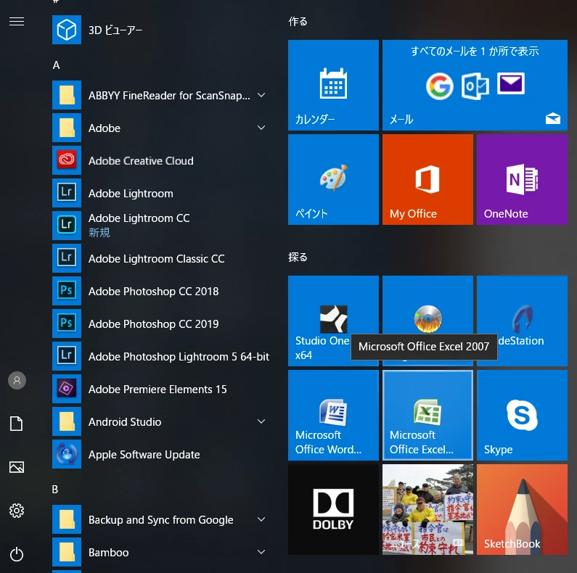This screenshot has height=573, width=577.
Task: Expand ABBYY FineReader for ScanSnap folder
Action: pos(261,95)
